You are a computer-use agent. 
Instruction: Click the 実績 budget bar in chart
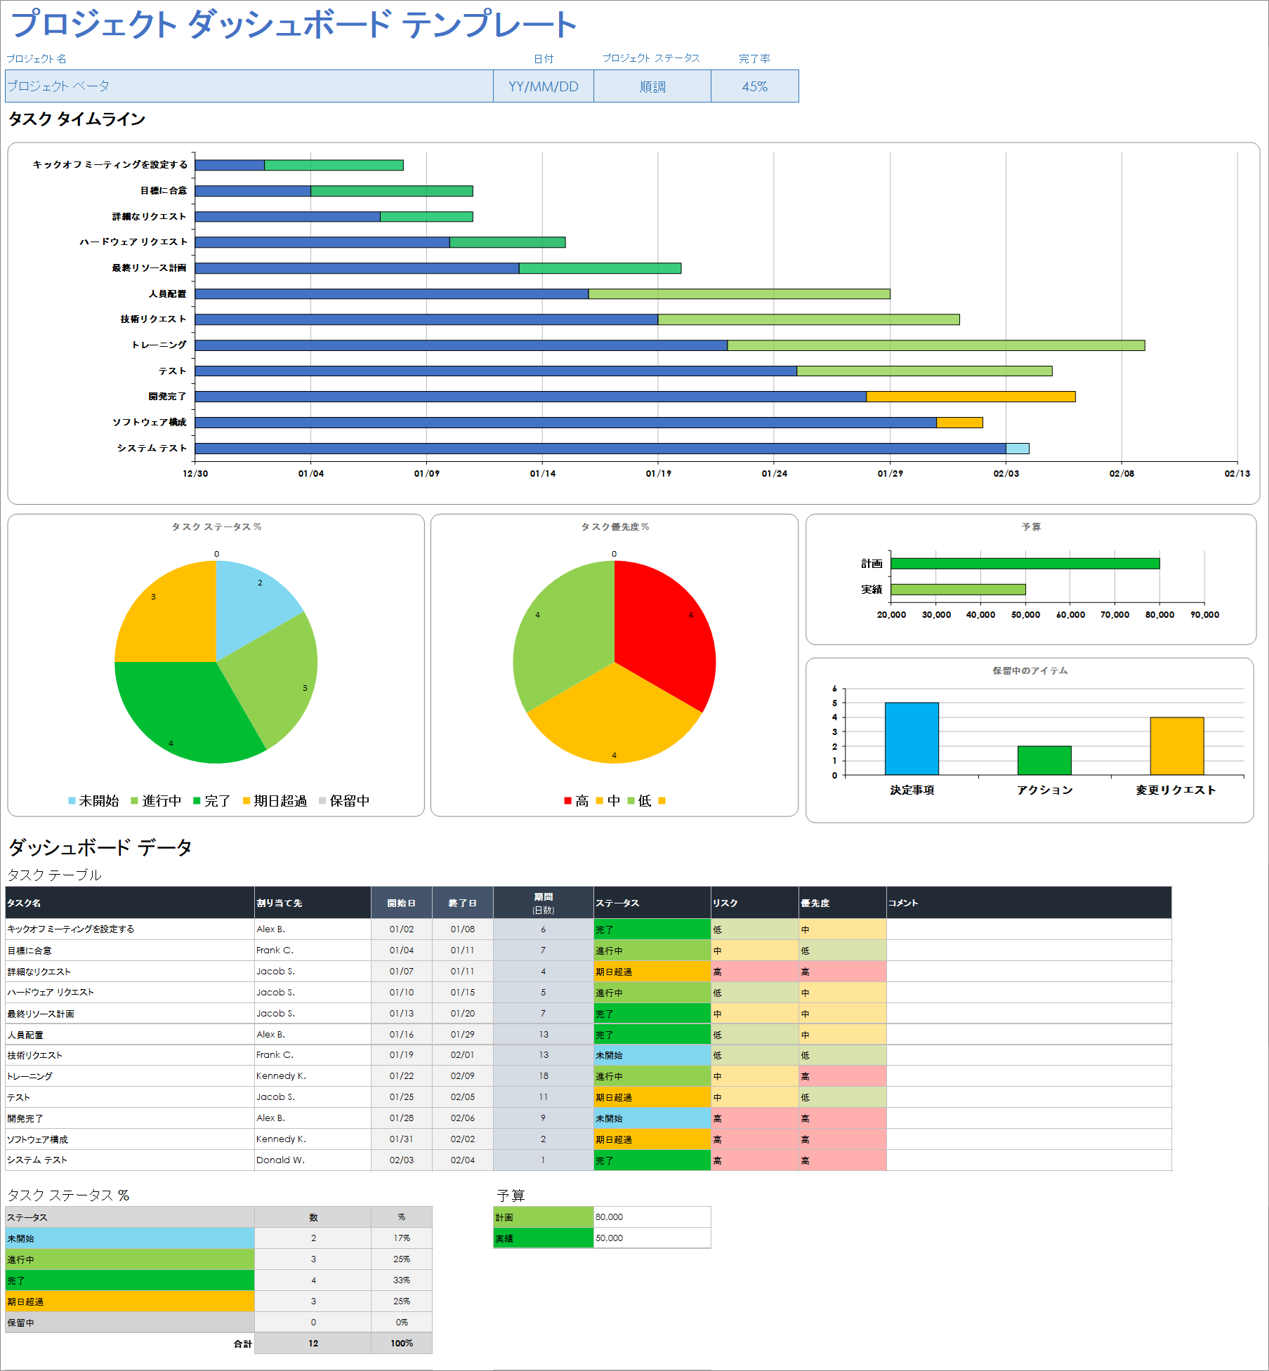click(x=958, y=590)
